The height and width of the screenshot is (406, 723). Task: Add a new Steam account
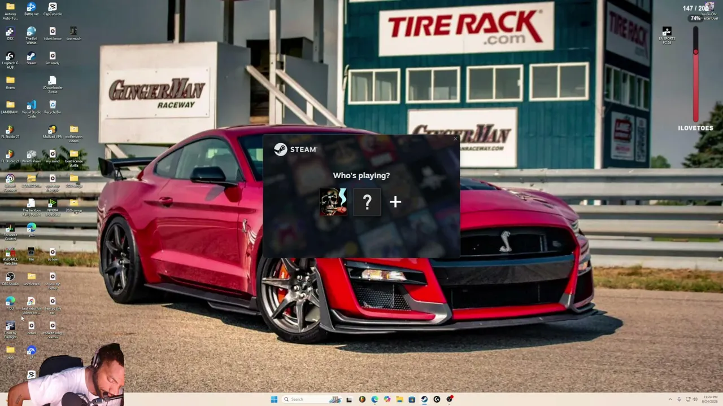(x=395, y=202)
